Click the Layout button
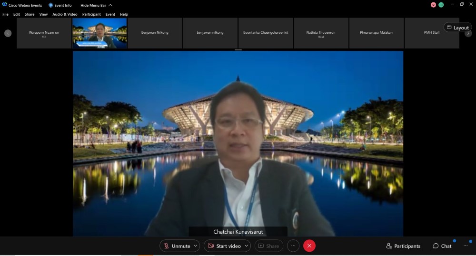 (x=457, y=28)
